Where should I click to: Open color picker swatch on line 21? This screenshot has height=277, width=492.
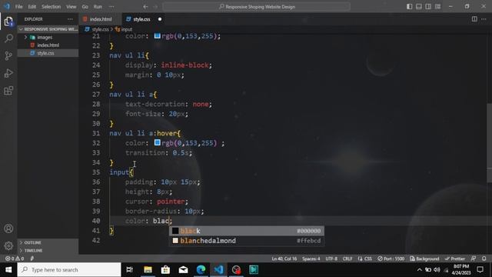(157, 36)
